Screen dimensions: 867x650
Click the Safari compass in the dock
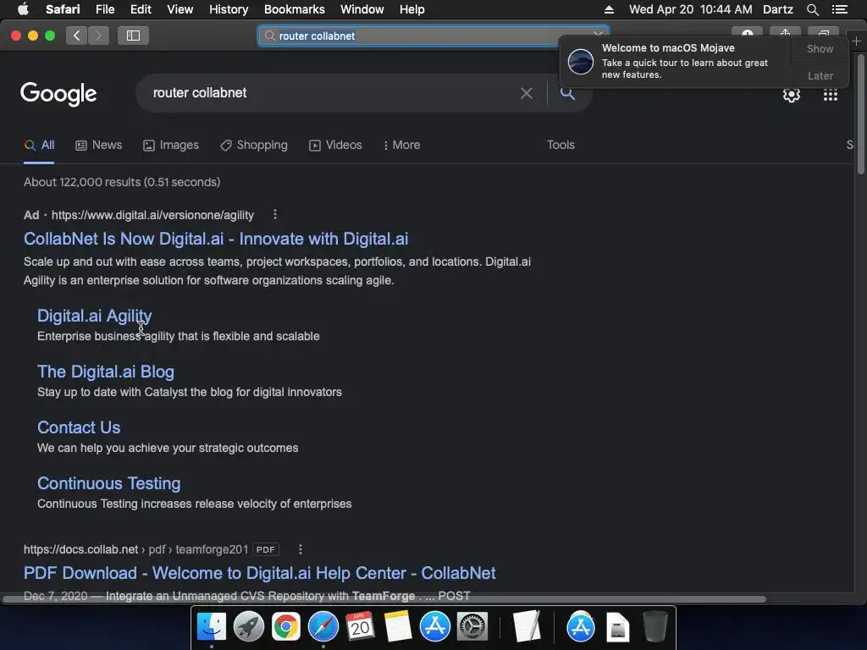point(323,627)
